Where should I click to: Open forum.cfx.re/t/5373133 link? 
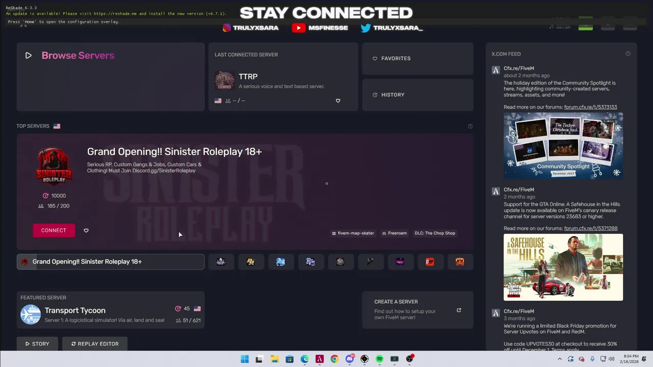coord(590,107)
